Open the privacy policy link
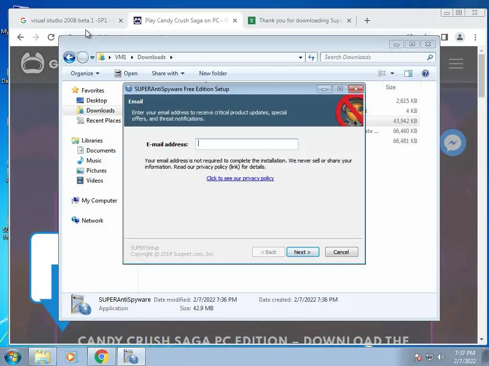 tap(240, 178)
